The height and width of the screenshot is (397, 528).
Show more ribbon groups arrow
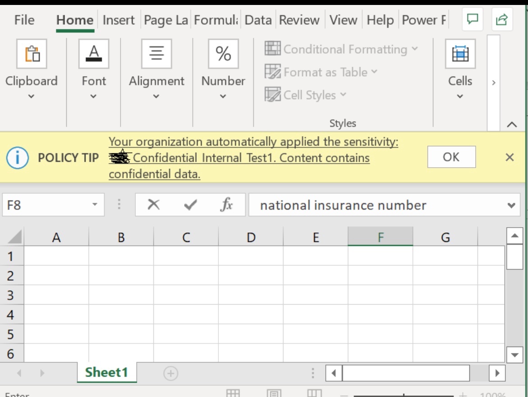pyautogui.click(x=494, y=83)
